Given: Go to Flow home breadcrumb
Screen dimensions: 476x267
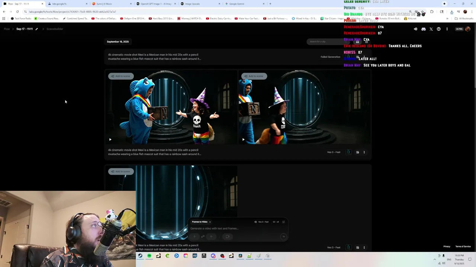Looking at the screenshot, I should (x=7, y=29).
